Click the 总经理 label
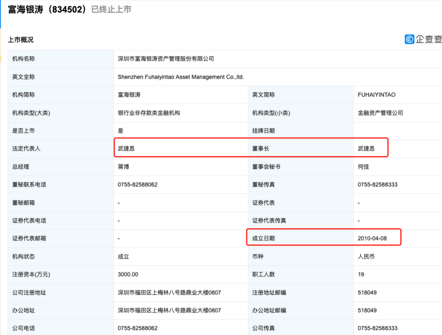Screen dimensions: 442x335 [x=21, y=167]
